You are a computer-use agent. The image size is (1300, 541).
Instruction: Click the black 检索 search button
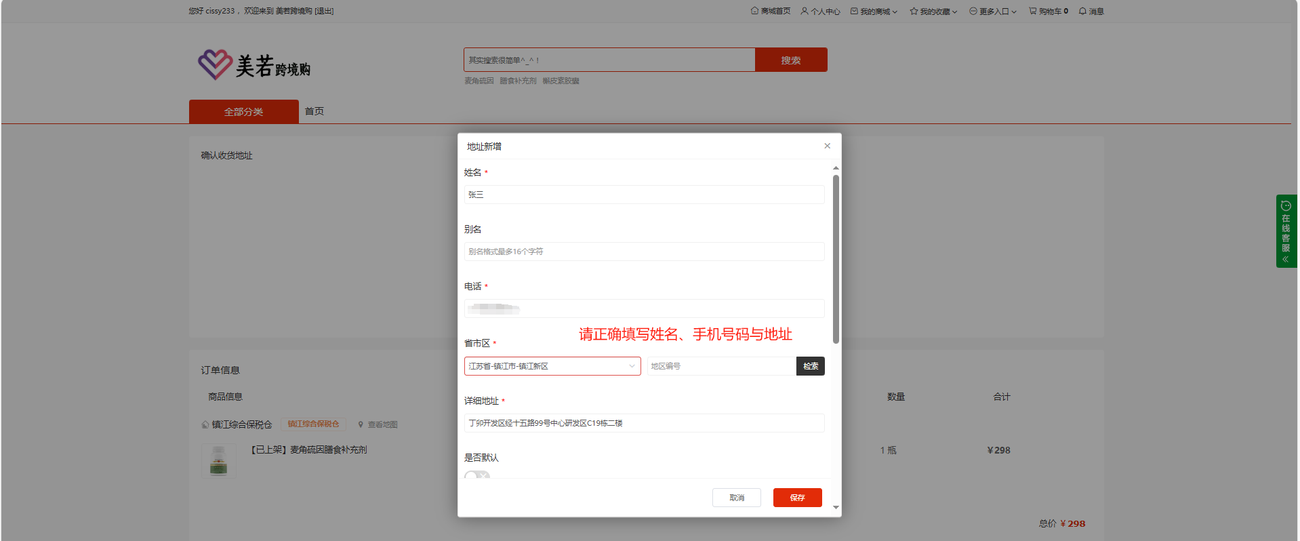[810, 366]
